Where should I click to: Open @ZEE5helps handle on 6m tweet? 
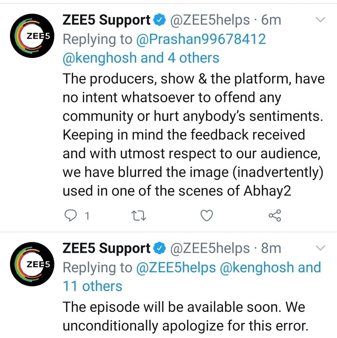(x=210, y=20)
